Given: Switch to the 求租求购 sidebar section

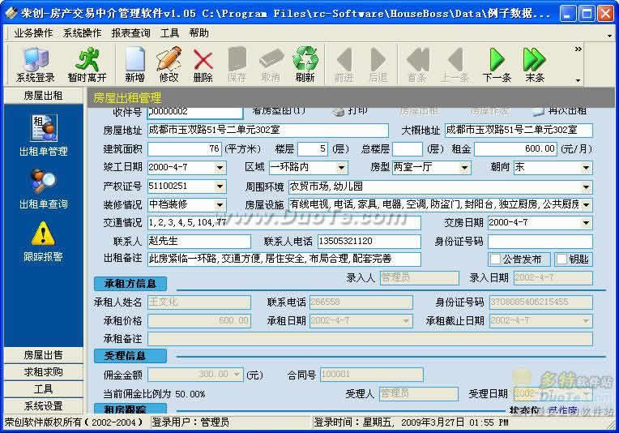Looking at the screenshot, I should (44, 372).
